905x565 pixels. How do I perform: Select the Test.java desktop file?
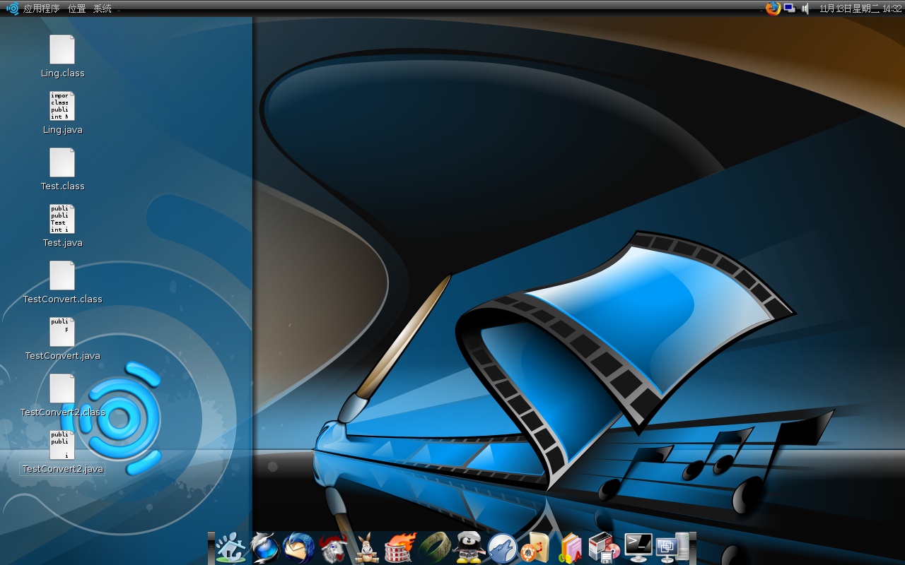[x=62, y=226]
